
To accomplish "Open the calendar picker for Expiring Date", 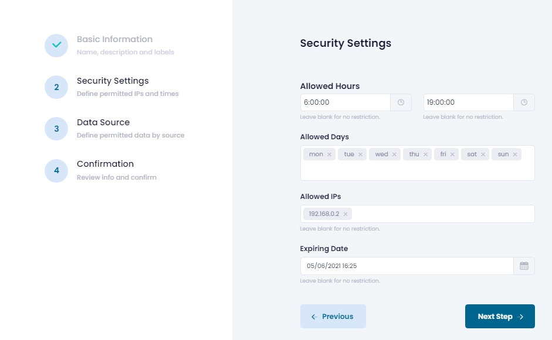I will [x=524, y=266].
